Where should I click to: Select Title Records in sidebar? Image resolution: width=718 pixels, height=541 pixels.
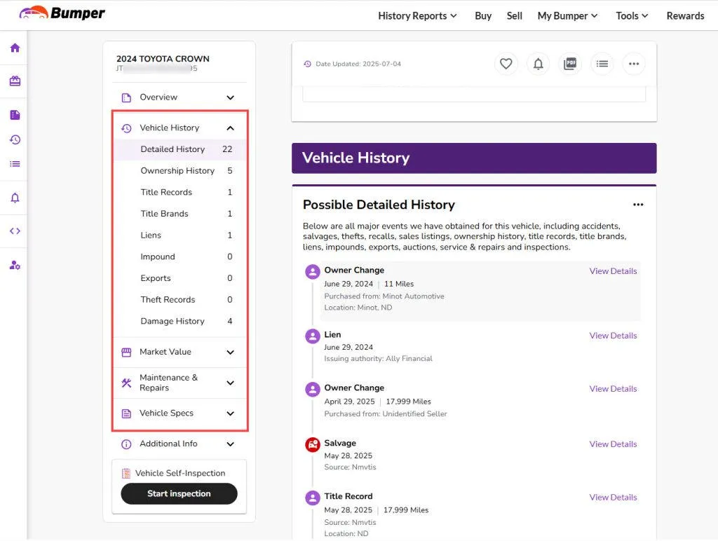[x=179, y=192]
